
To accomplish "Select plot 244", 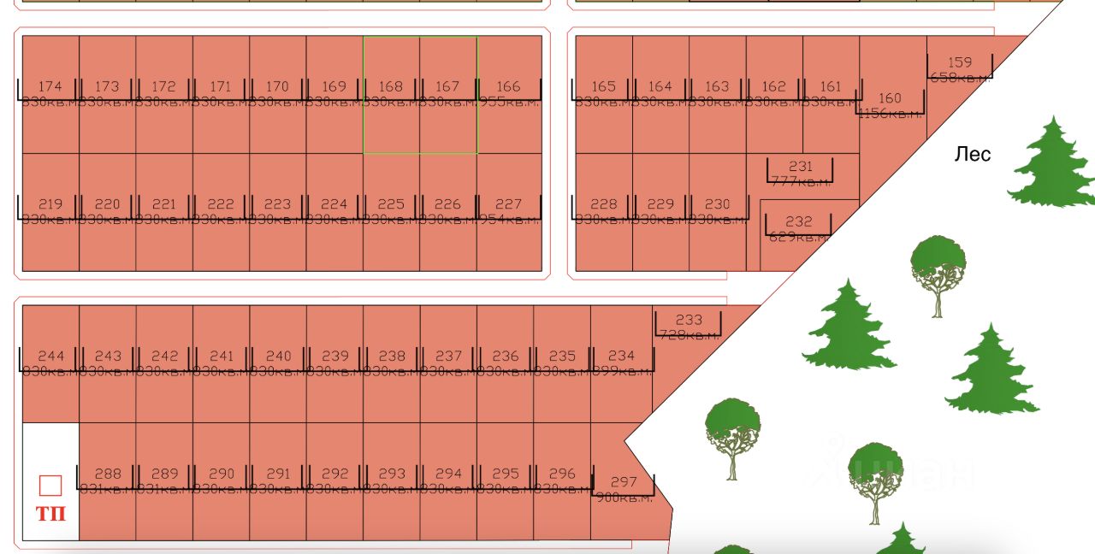I will (50, 363).
